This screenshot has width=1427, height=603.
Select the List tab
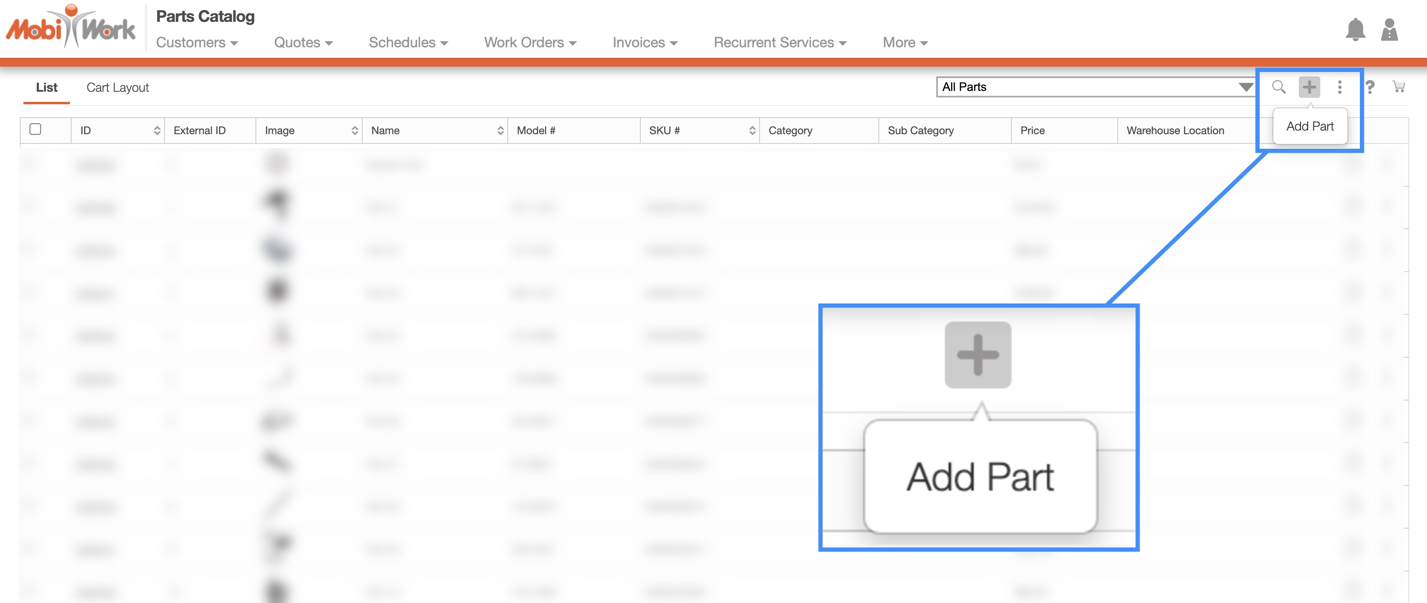click(x=46, y=87)
